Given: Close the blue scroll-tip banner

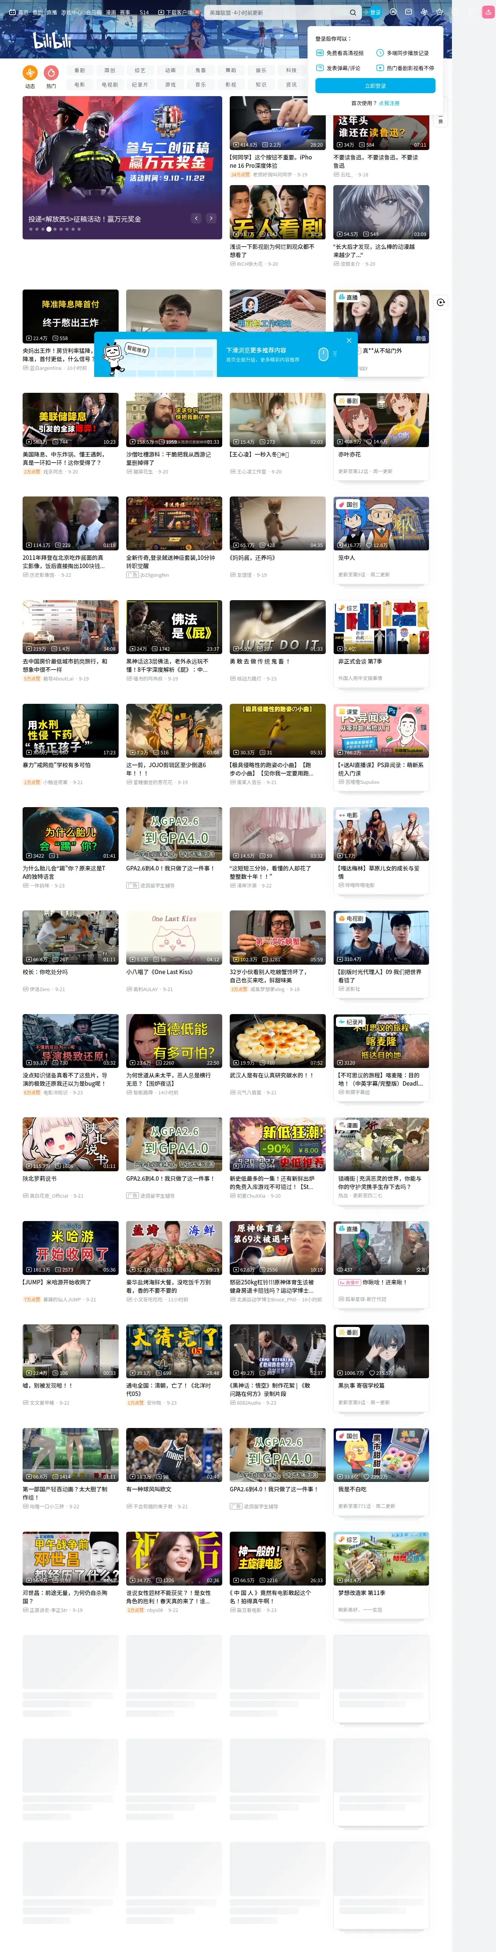Looking at the screenshot, I should click(349, 340).
